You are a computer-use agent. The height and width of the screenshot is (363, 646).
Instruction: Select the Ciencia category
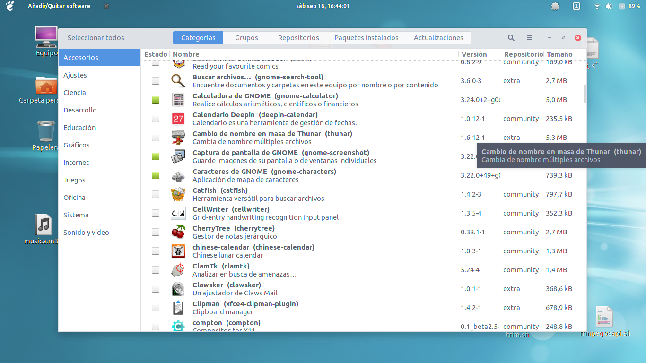(x=99, y=93)
